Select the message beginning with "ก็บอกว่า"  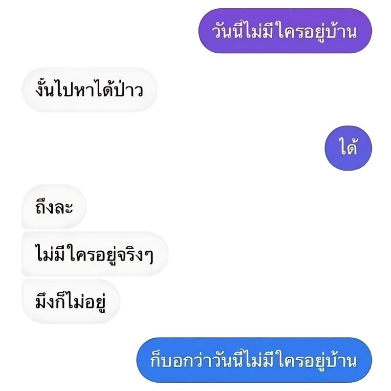pos(254,360)
